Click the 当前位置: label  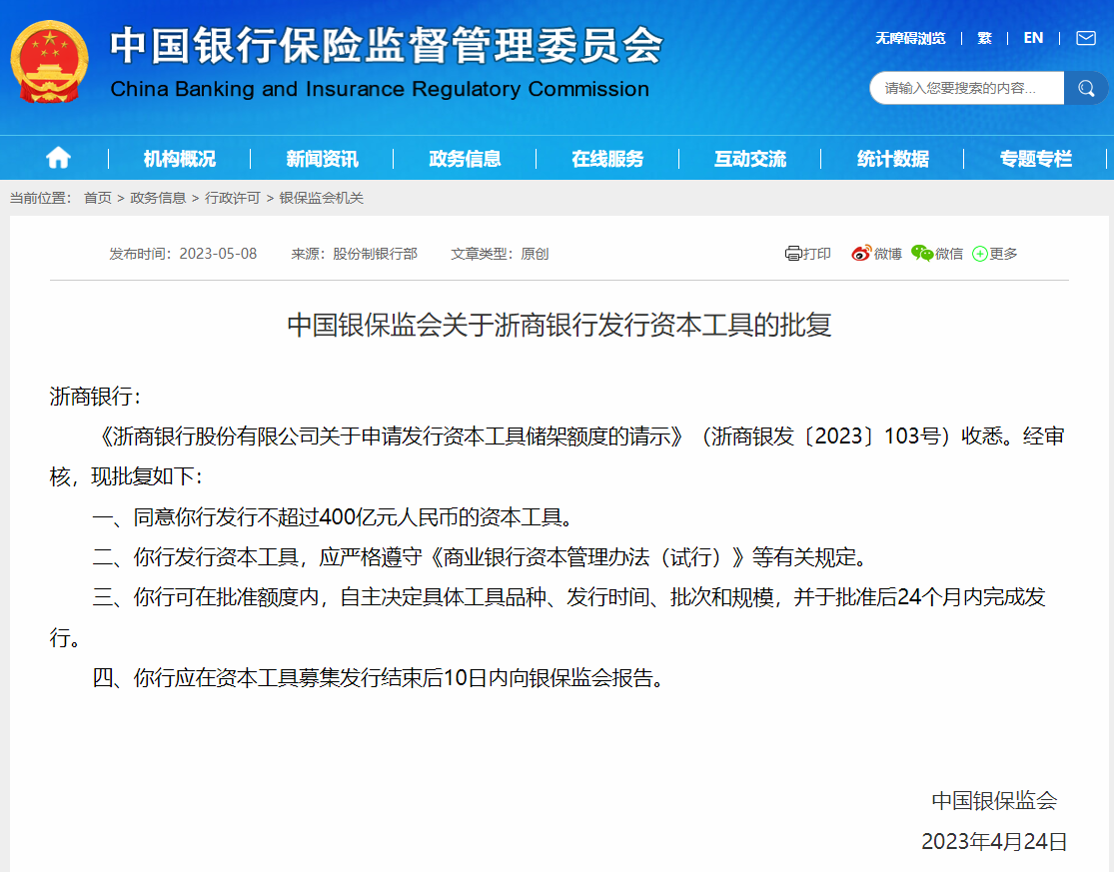pyautogui.click(x=41, y=198)
